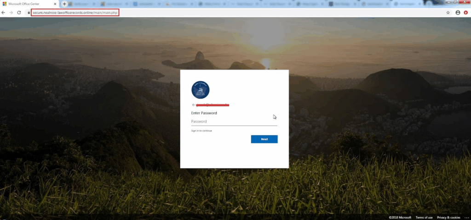
Task: Reload the page with the refresh icon
Action: tap(19, 12)
